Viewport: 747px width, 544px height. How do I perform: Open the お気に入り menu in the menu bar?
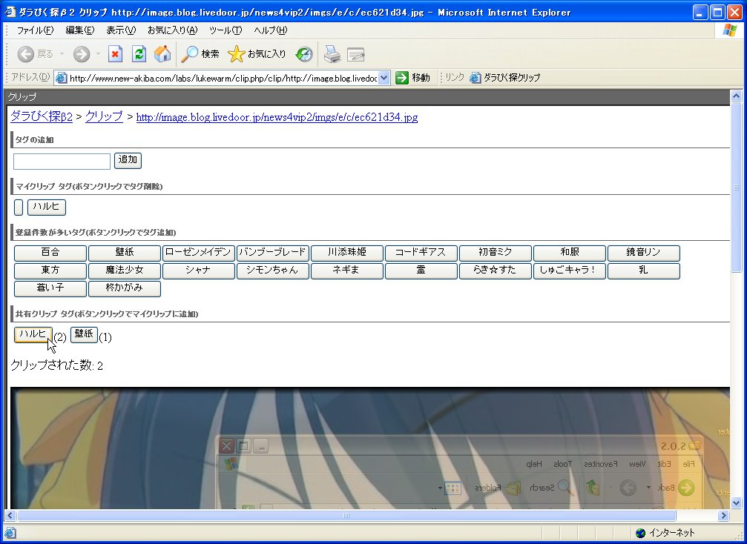point(172,30)
